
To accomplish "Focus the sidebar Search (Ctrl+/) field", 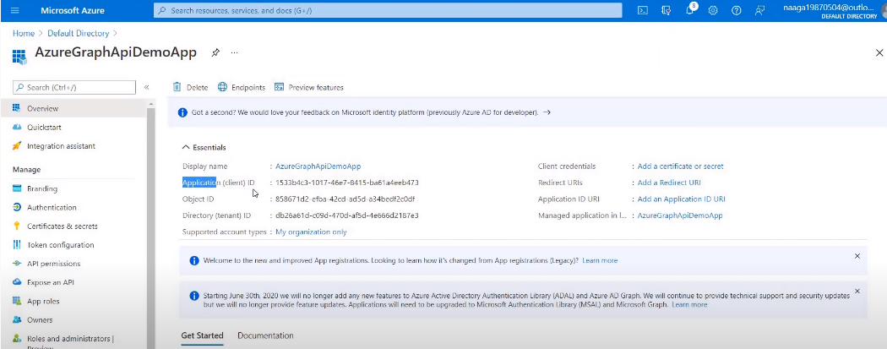I will [74, 87].
